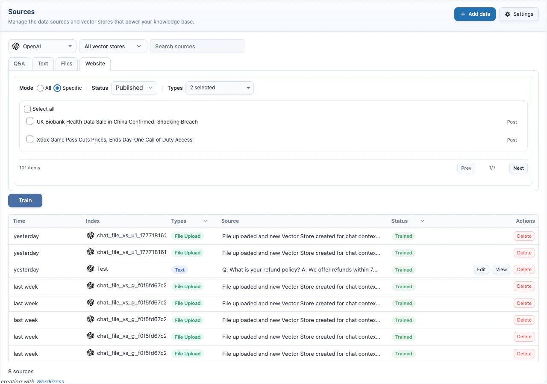Click inside the Search sources field
Screen dimensions: 547x384
(x=197, y=46)
